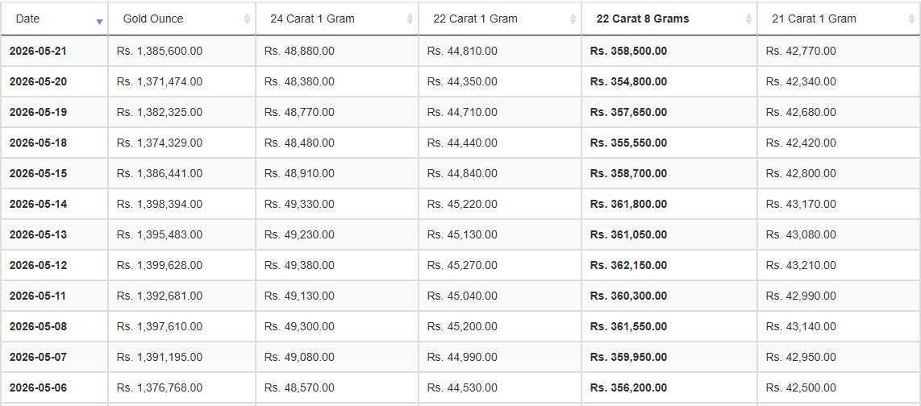Click the Gold Ounce sort arrows icon
This screenshot has height=406, width=921.
click(x=248, y=19)
